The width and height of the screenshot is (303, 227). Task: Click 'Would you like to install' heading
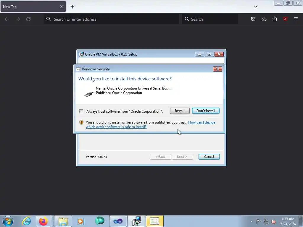[x=125, y=79]
